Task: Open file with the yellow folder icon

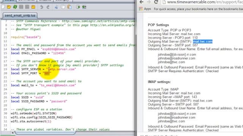Action: 9,7
